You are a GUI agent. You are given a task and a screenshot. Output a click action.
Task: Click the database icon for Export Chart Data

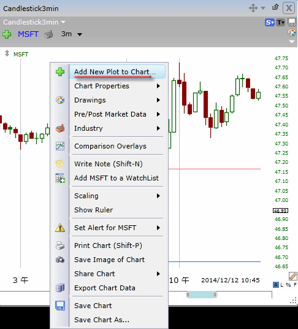click(x=60, y=288)
